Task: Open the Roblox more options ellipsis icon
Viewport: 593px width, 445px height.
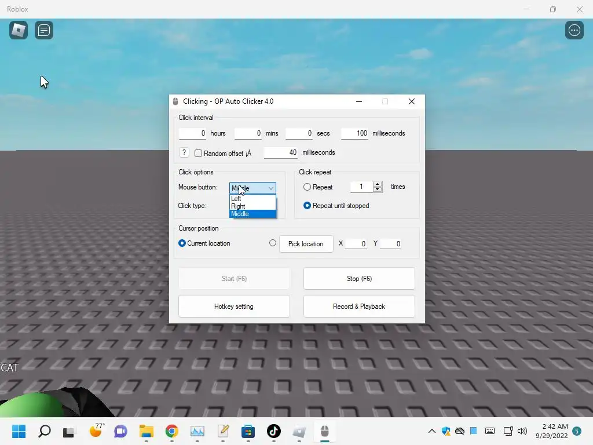Action: [x=574, y=30]
